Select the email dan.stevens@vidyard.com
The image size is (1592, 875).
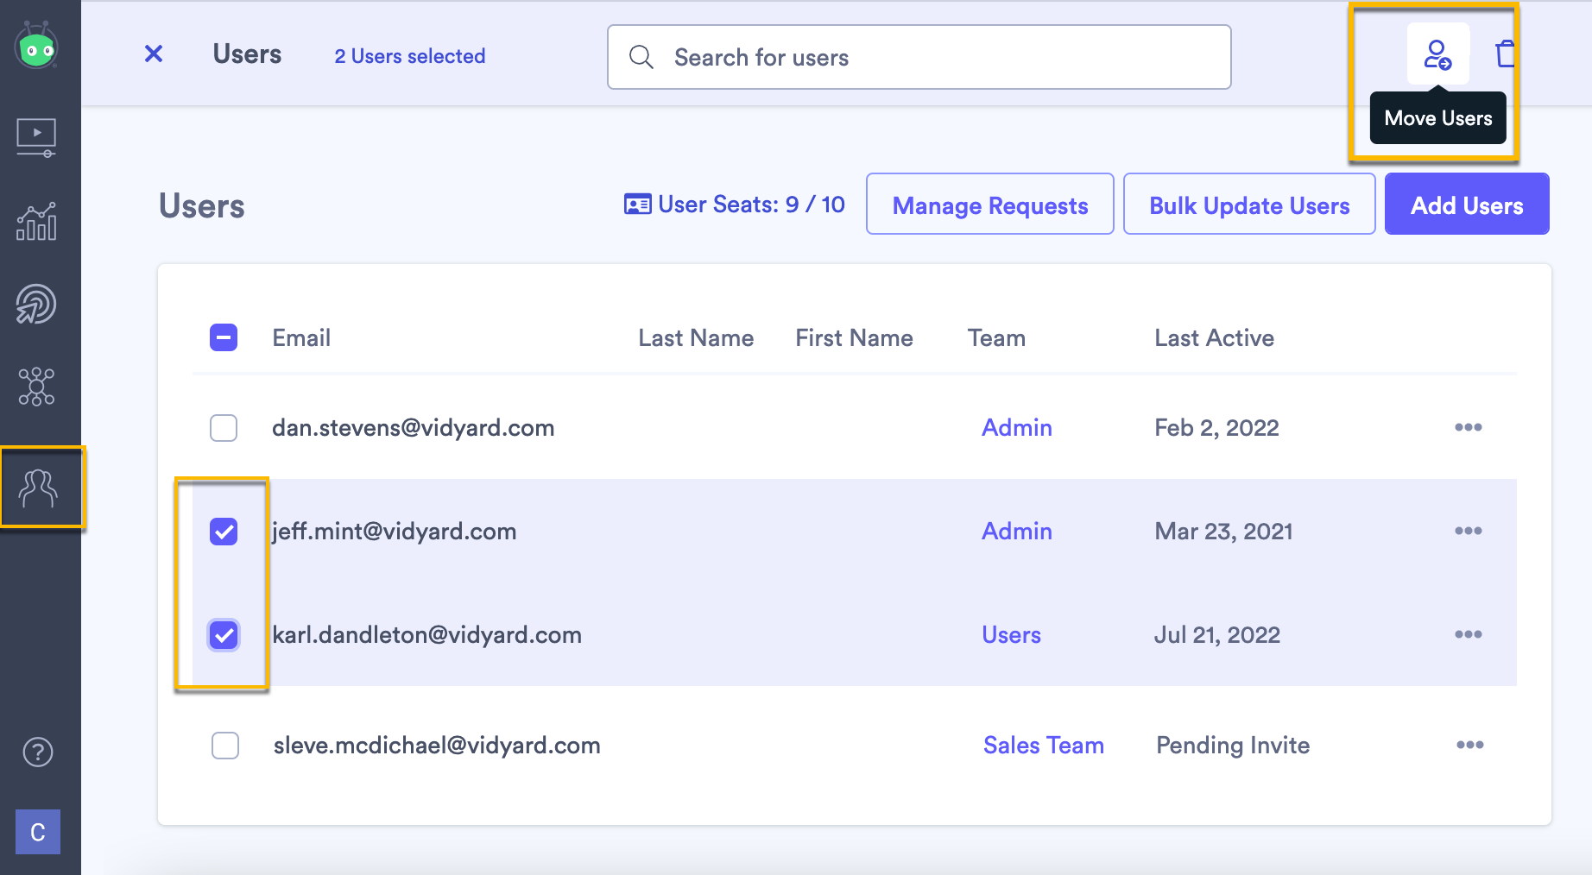(414, 428)
